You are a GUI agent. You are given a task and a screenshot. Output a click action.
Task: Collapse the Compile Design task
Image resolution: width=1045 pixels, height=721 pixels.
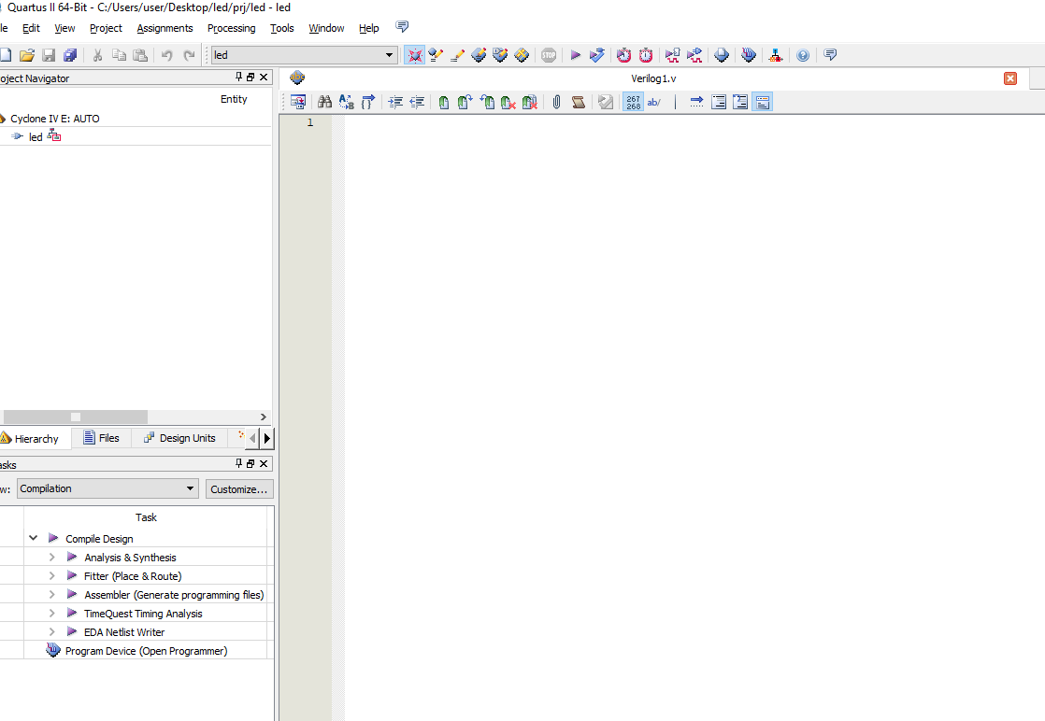point(34,538)
